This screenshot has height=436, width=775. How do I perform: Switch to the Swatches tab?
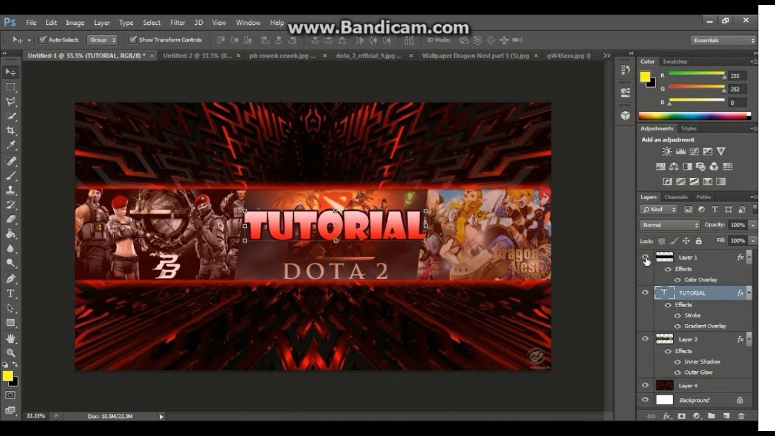click(x=674, y=61)
